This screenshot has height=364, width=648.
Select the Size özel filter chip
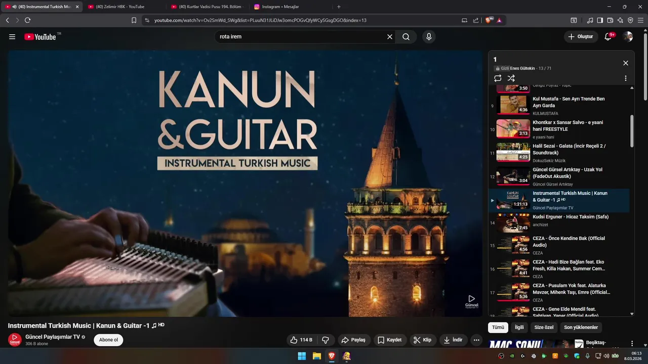(544, 328)
